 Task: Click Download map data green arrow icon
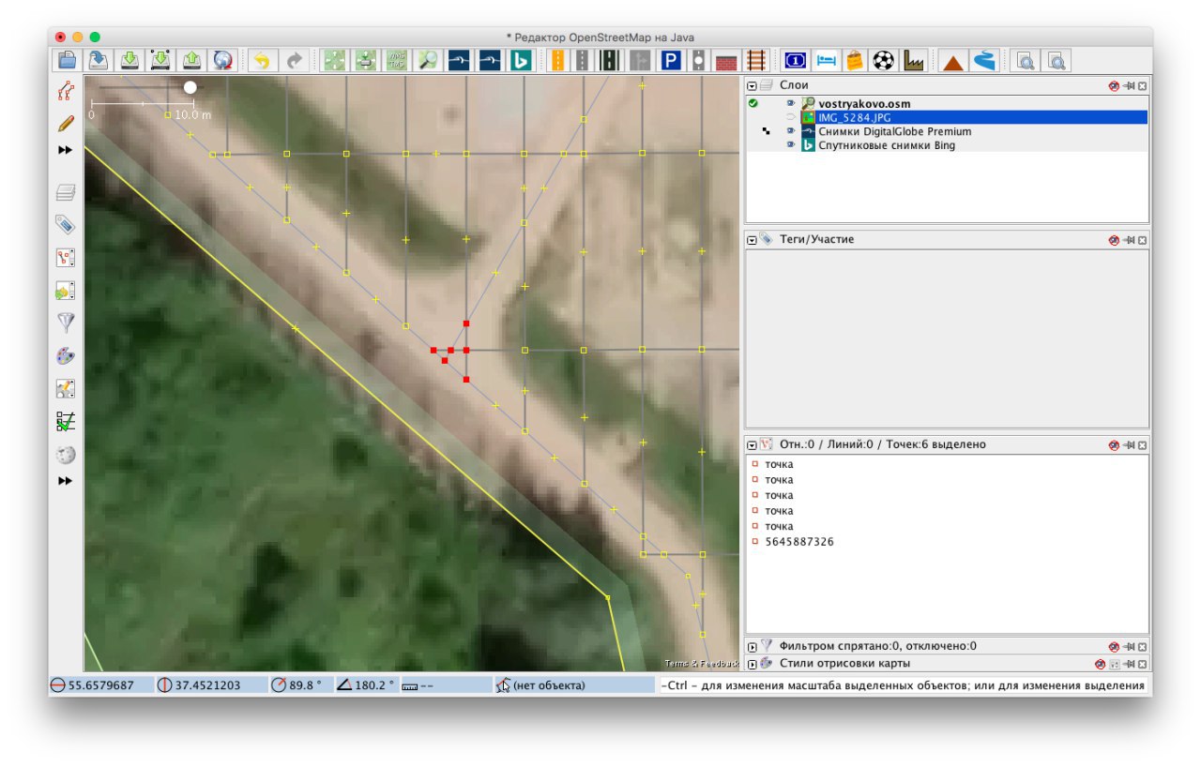point(129,61)
